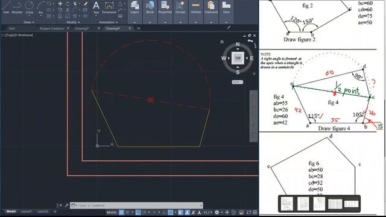
Task: Select the Line tool
Action: pos(6,7)
